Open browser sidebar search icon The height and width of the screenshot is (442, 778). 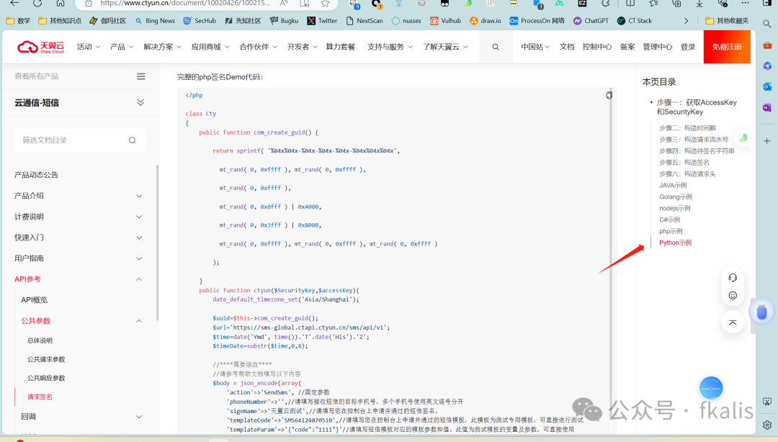pyautogui.click(x=766, y=24)
